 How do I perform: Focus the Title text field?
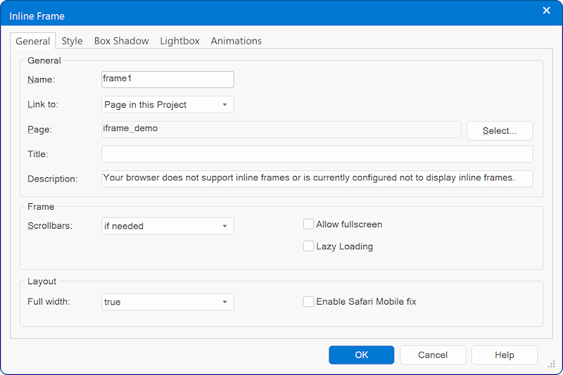click(x=317, y=154)
